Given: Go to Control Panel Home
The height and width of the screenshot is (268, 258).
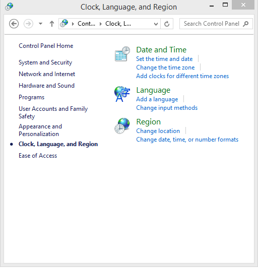Looking at the screenshot, I should pyautogui.click(x=46, y=46).
